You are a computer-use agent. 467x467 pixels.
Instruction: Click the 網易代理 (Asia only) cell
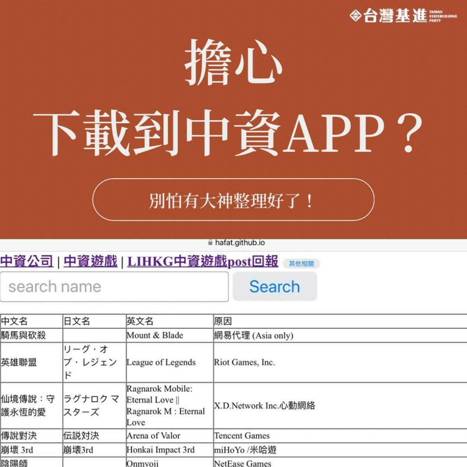point(340,335)
